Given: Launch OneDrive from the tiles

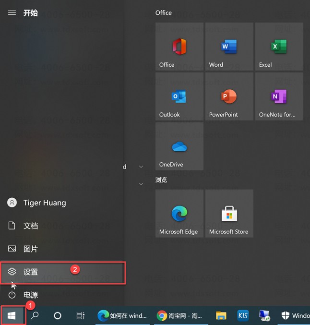Looking at the screenshot, I should coord(179,146).
